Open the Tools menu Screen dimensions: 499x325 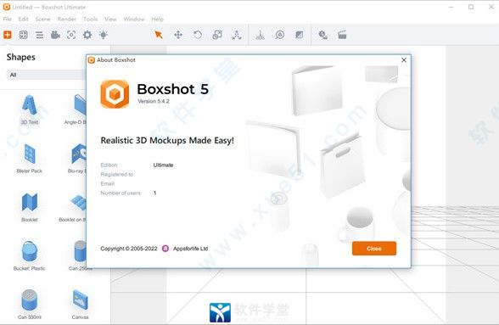[90, 20]
